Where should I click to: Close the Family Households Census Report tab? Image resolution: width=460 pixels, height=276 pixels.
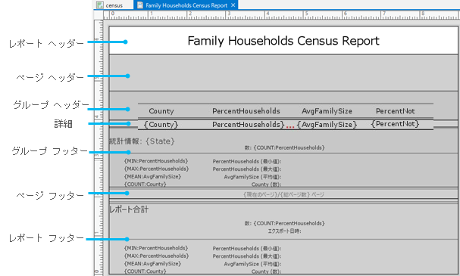coord(233,5)
